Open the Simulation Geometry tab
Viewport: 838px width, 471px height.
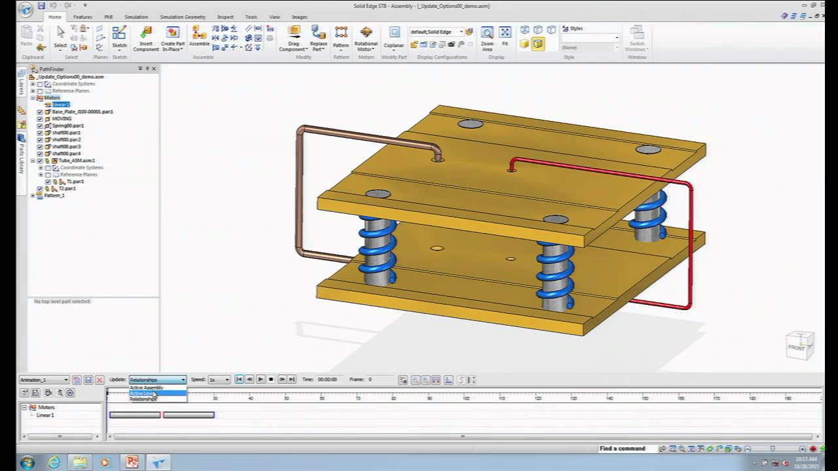pyautogui.click(x=183, y=17)
